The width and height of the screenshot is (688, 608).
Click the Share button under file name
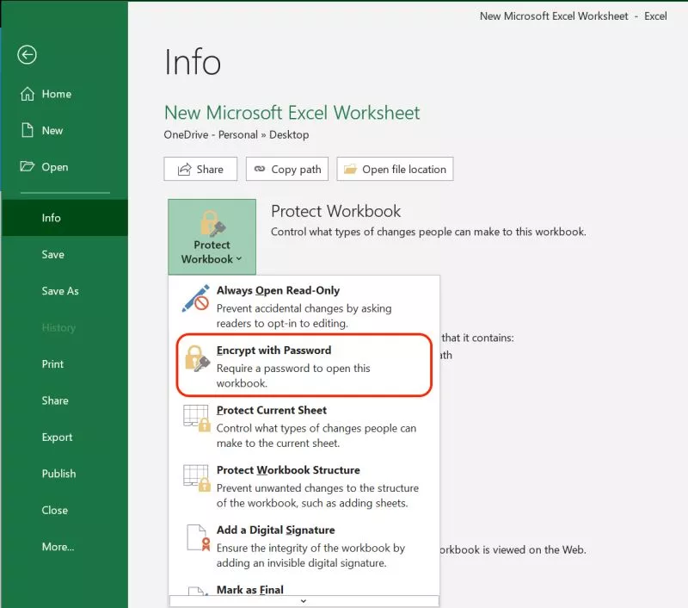(200, 169)
